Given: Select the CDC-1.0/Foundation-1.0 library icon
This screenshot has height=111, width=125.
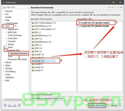Looking at the screenshot, I should (x=33, y=23).
